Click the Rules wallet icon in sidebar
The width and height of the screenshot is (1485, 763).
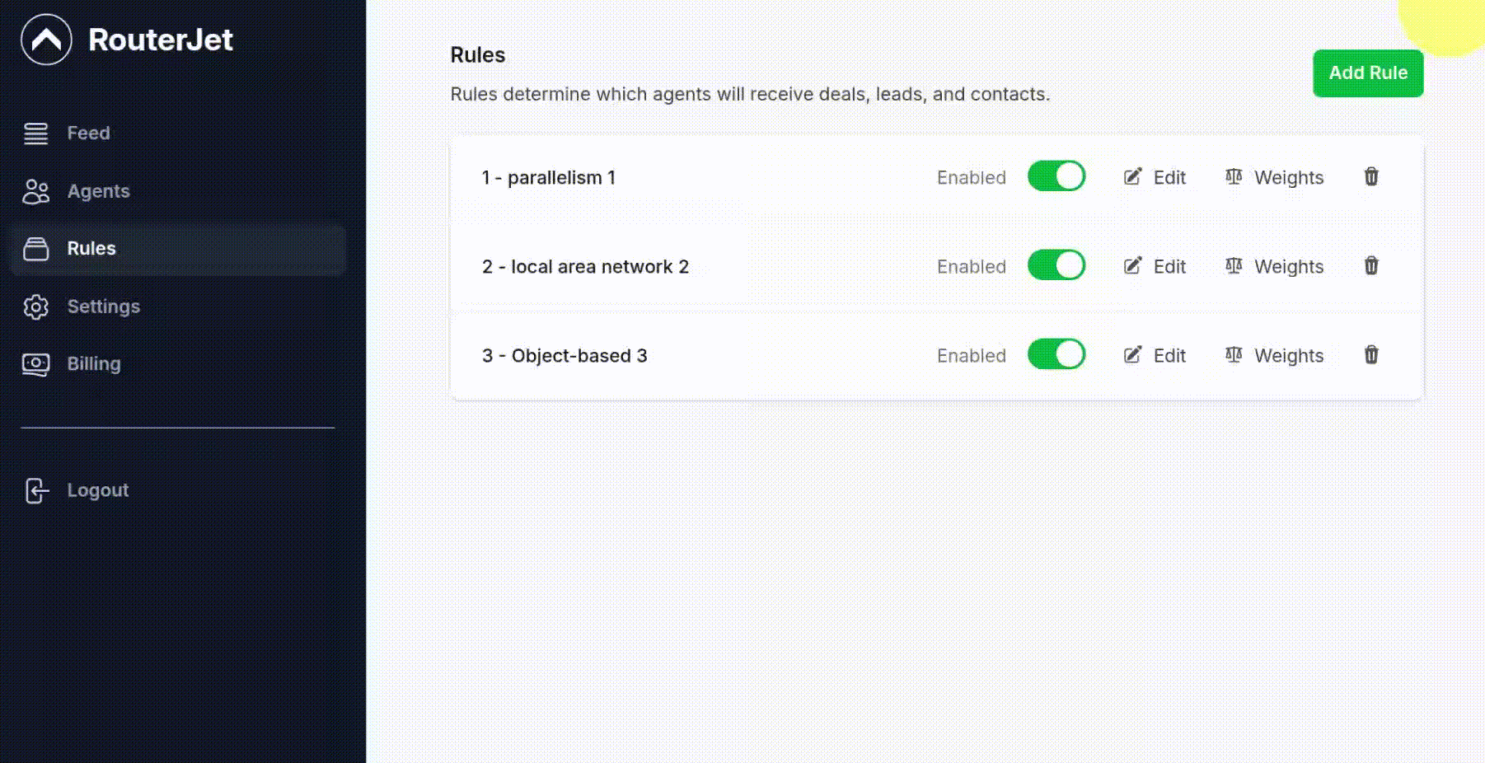[x=35, y=249]
